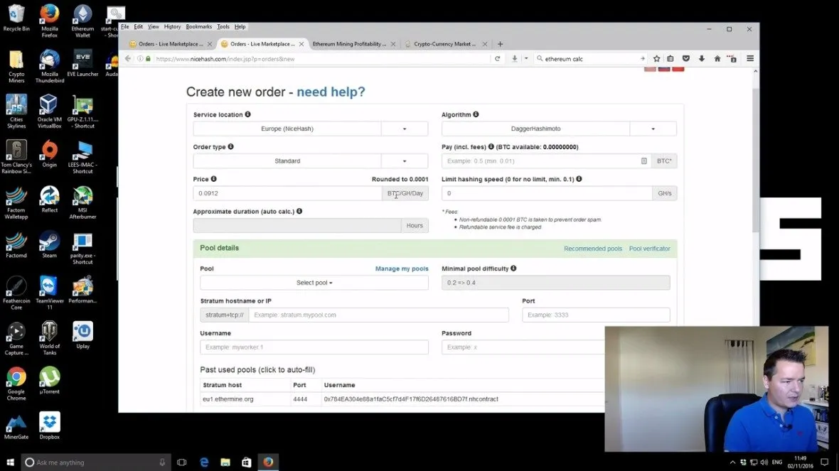
Task: Switch to Crypto-Currency Market tab
Action: coord(444,44)
